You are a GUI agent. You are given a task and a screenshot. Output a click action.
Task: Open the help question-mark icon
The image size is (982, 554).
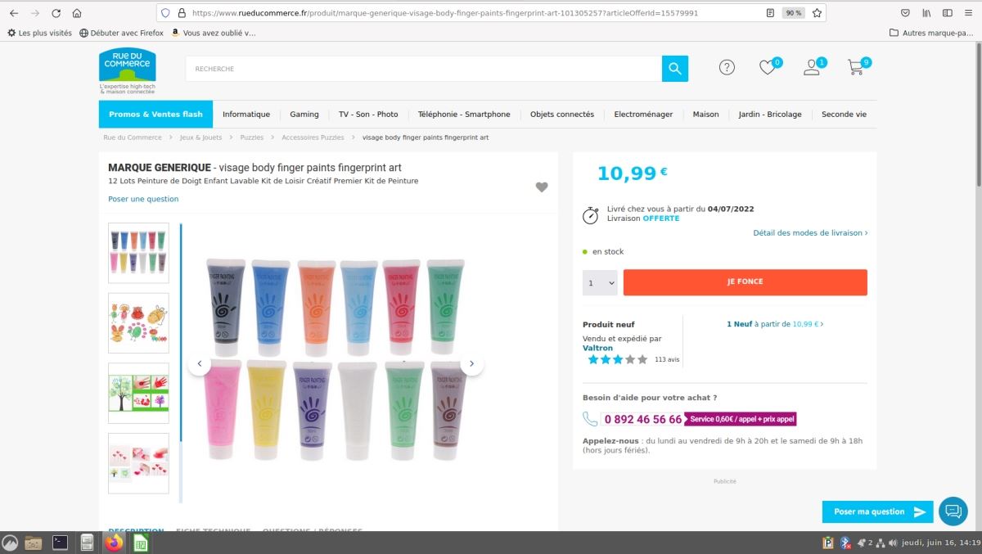click(727, 68)
